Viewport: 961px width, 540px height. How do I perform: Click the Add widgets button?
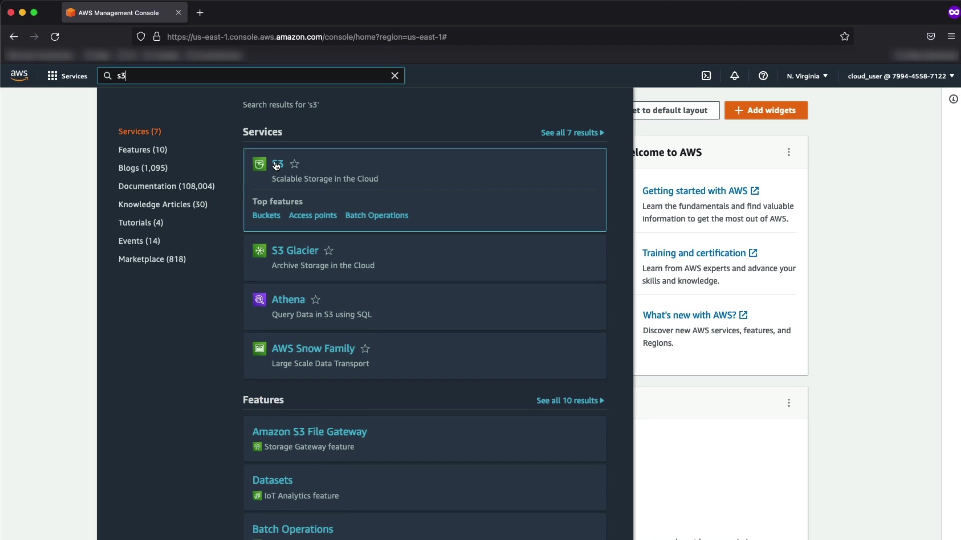pyautogui.click(x=765, y=110)
